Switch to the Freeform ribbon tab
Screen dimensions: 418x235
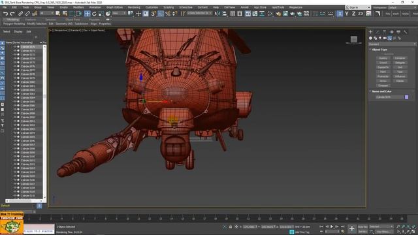pos(31,20)
